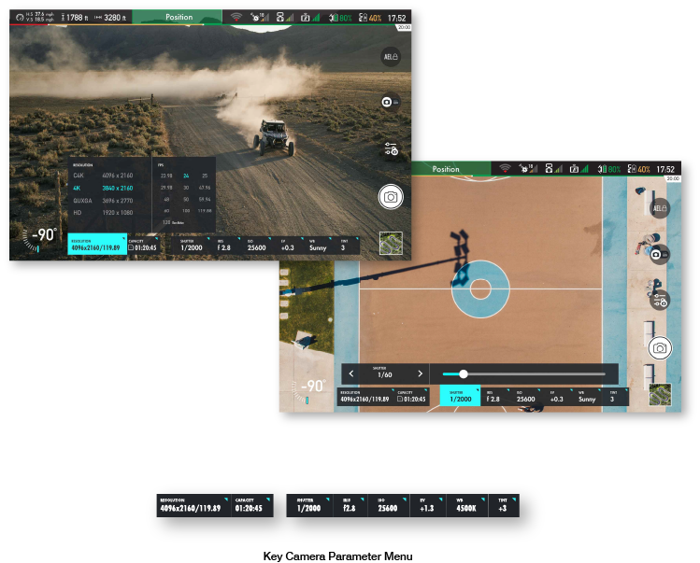Tap highlighted Shutter 1/2000 tab in court screen

pos(460,395)
